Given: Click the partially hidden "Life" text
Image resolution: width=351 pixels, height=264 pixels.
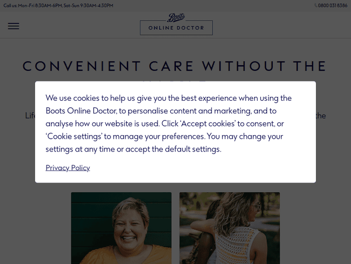Looking at the screenshot, I should (x=30, y=115).
